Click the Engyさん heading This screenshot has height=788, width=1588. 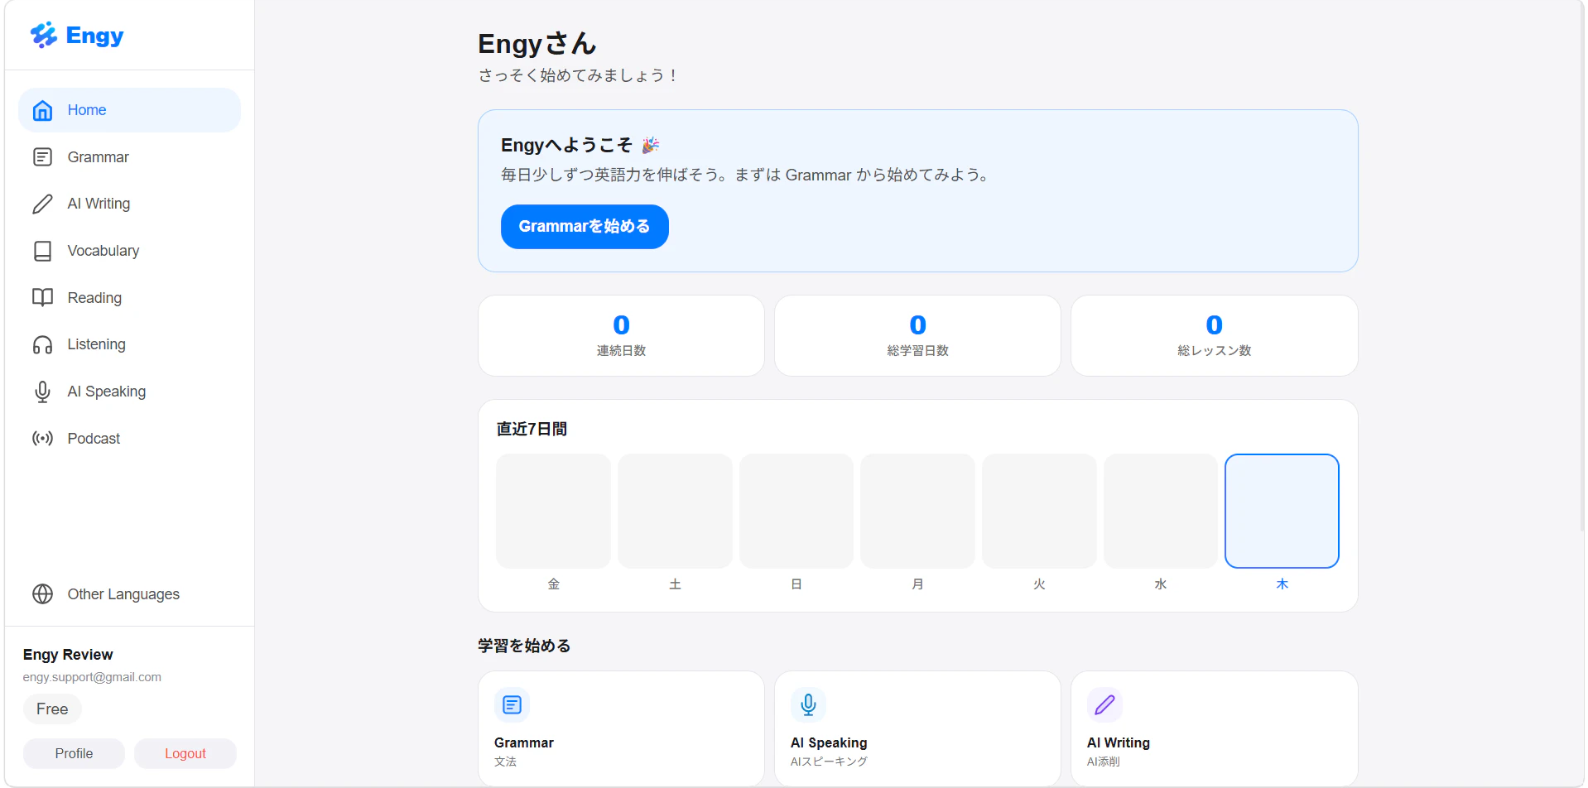(537, 44)
